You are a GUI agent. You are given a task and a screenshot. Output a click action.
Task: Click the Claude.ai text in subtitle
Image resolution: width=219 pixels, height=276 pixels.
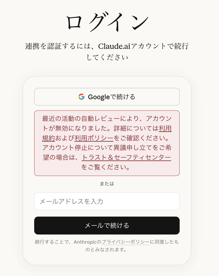point(114,46)
